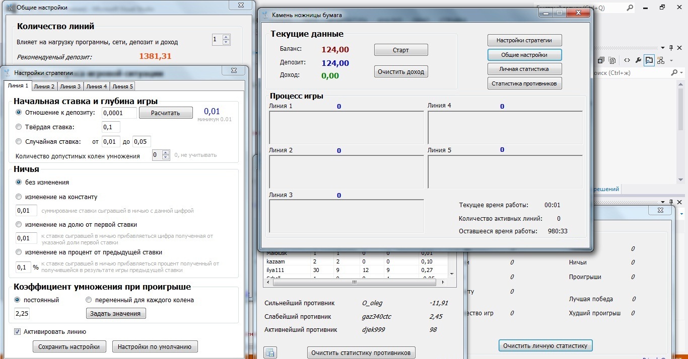Image resolution: width=688 pixels, height=359 pixels.
Task: Decrease Количество допустимых колен умножения
Action: [166, 158]
